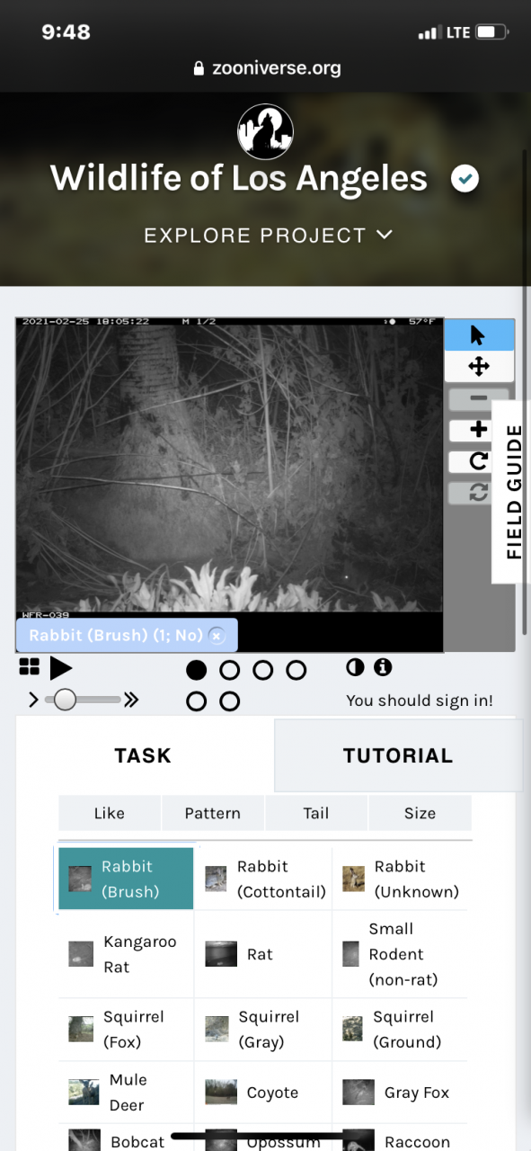Select the pointer annotate tool
Screen dimensions: 531x1151
(478, 335)
